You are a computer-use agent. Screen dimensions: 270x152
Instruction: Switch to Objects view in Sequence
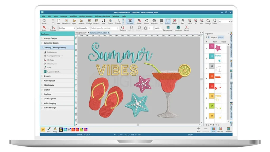coord(214,37)
